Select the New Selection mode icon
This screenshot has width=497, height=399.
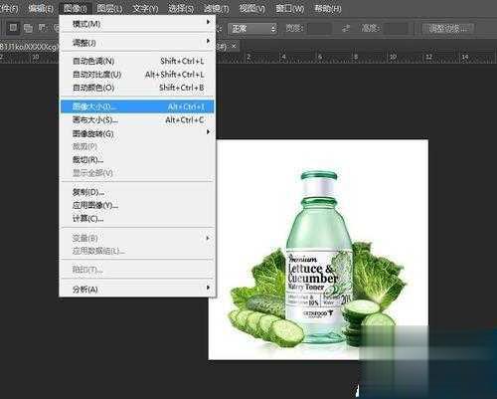[13, 28]
